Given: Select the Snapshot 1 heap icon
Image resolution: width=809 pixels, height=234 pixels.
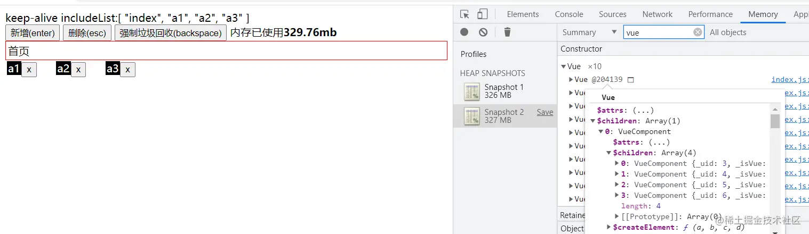Looking at the screenshot, I should [x=472, y=91].
